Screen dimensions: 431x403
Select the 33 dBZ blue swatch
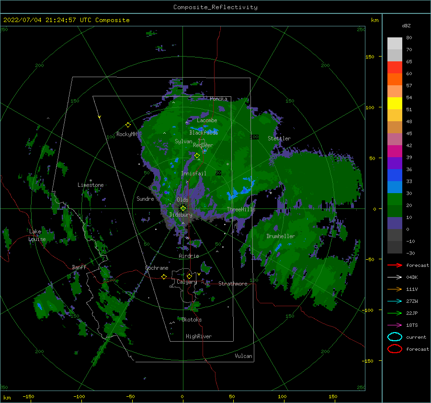click(395, 175)
